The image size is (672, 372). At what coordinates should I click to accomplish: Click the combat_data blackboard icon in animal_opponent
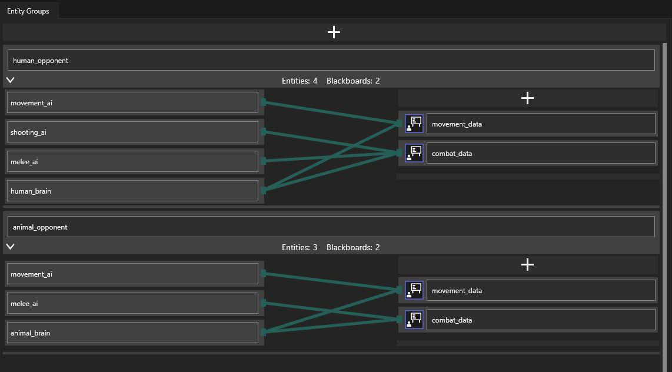pos(414,320)
